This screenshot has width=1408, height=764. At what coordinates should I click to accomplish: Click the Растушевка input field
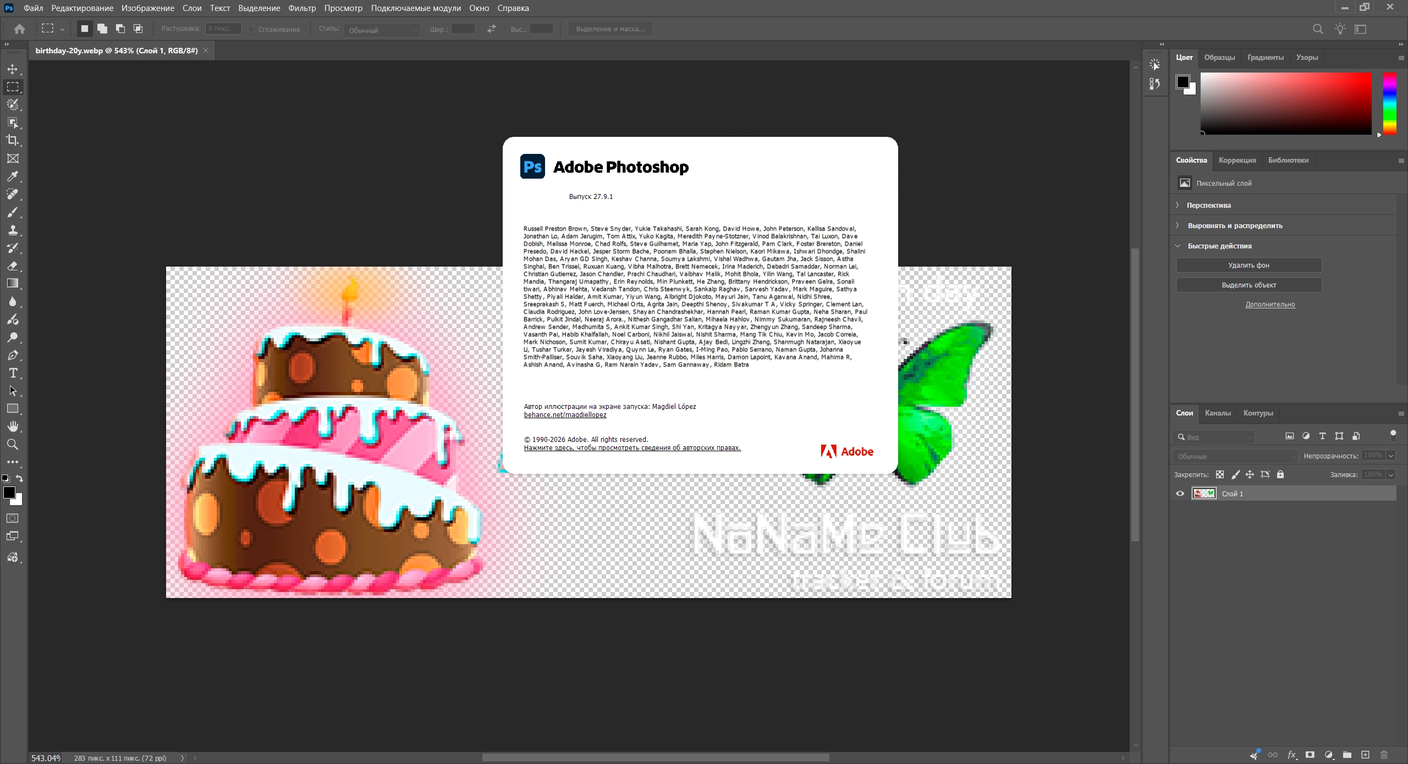click(223, 29)
